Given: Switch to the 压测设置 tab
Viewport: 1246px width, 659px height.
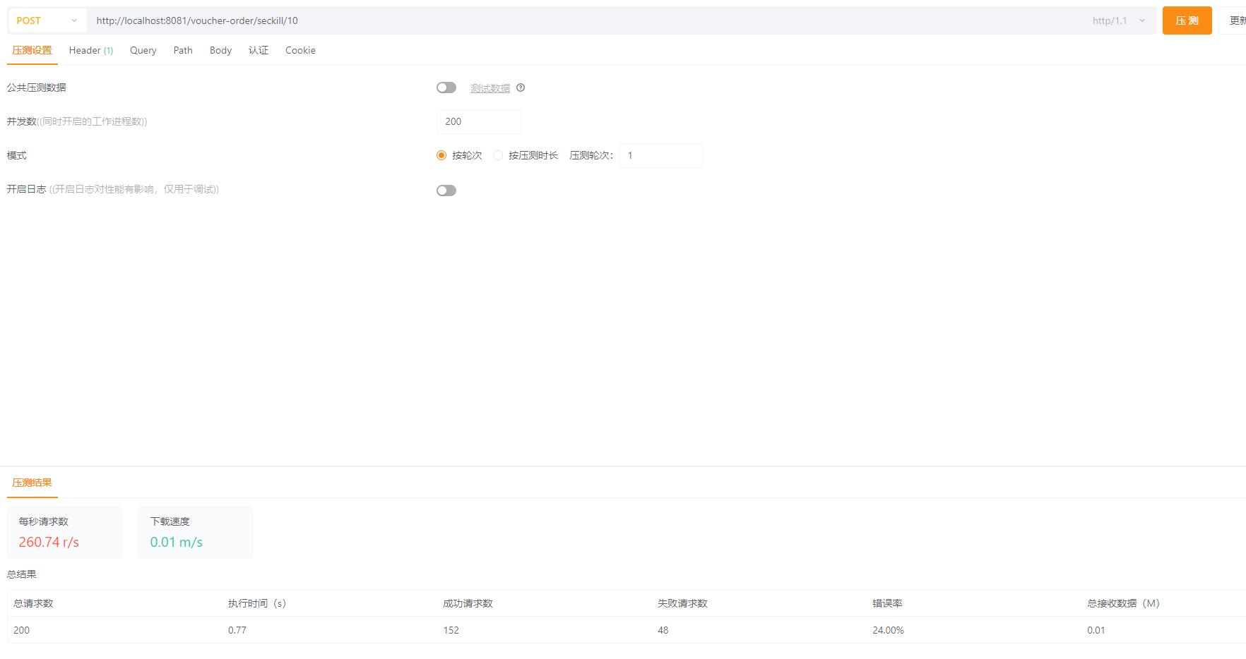Looking at the screenshot, I should [32, 50].
